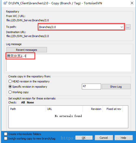Open Show Log button
Viewport: 136px width, 143px height.
tap(116, 87)
